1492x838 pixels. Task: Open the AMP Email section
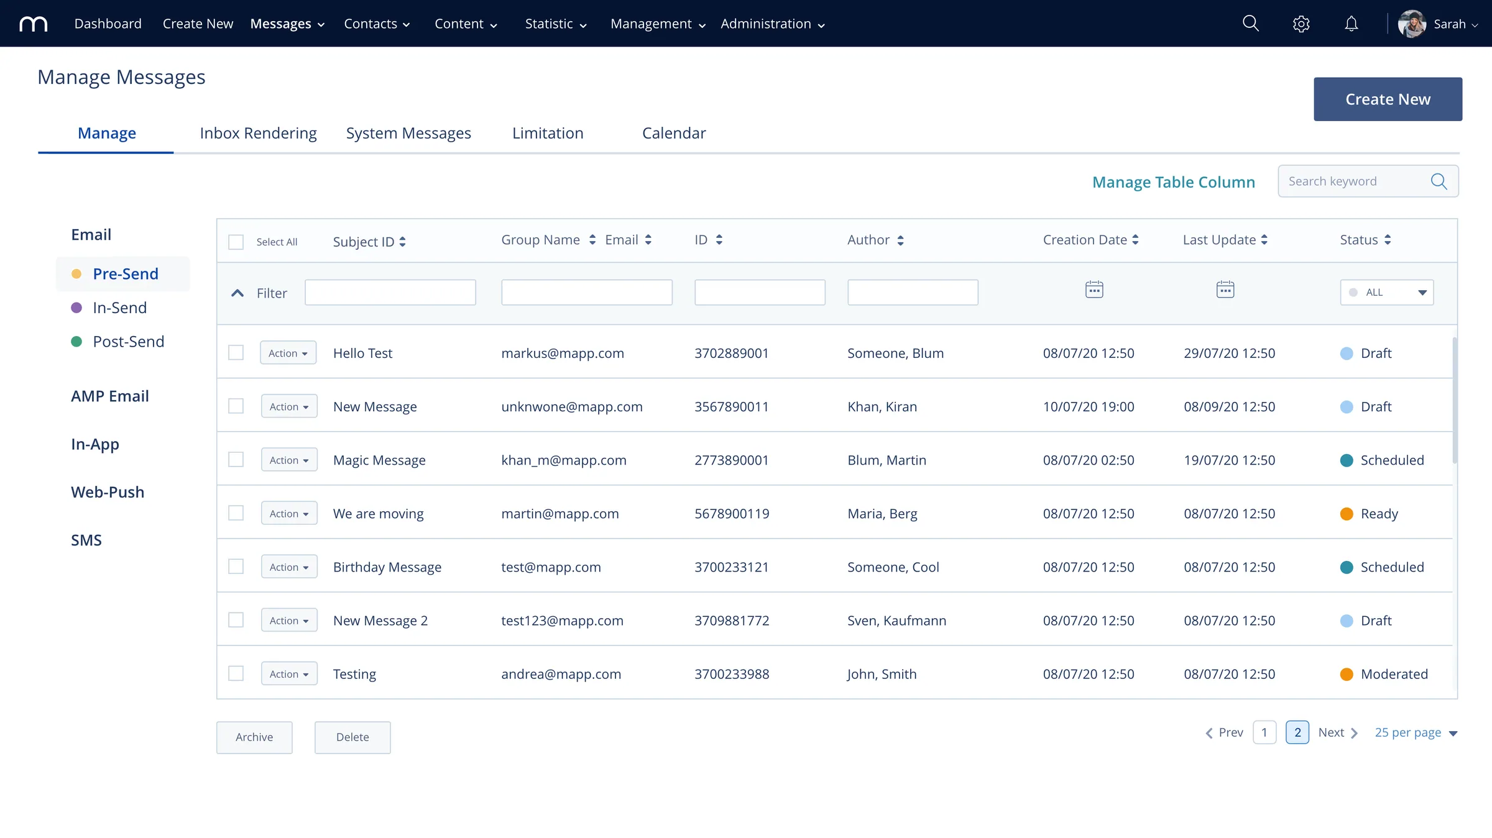pyautogui.click(x=110, y=396)
